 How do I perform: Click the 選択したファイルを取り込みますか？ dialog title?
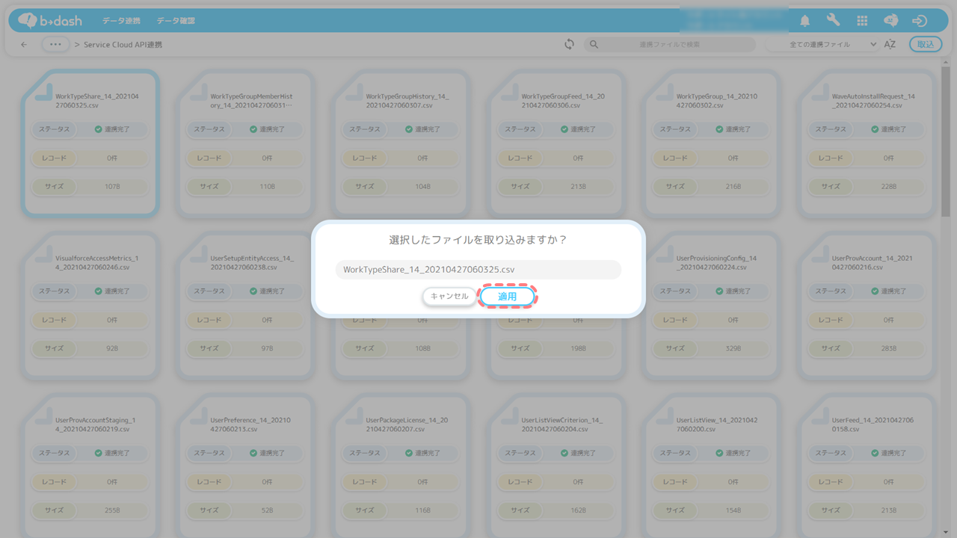point(478,240)
